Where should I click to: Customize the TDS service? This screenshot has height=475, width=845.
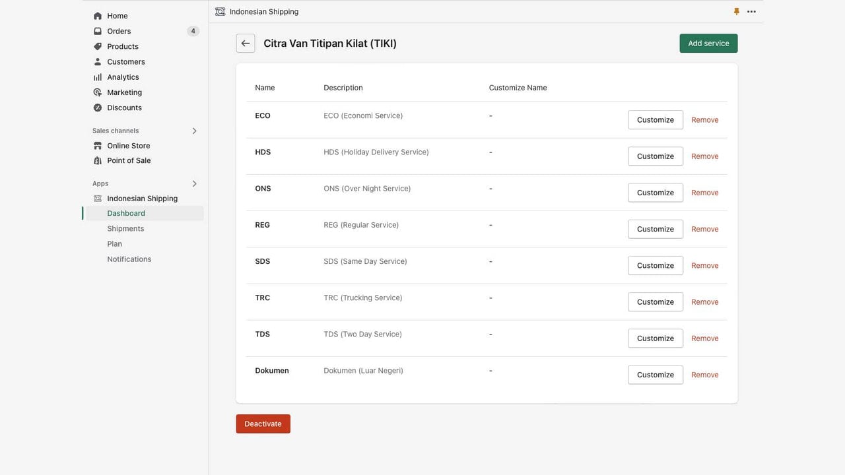point(656,338)
